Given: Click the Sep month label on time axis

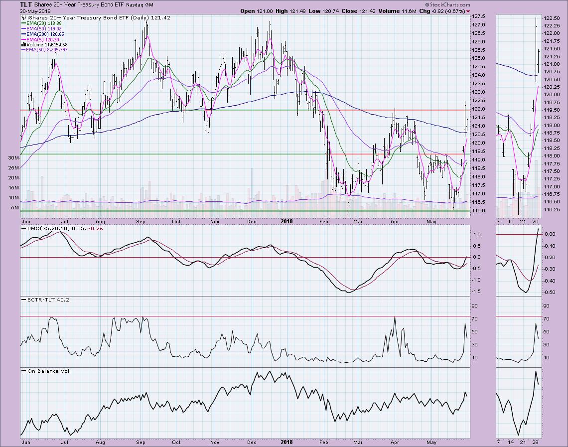Looking at the screenshot, I should [x=141, y=219].
